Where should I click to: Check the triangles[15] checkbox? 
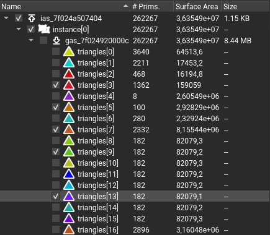(x=56, y=218)
